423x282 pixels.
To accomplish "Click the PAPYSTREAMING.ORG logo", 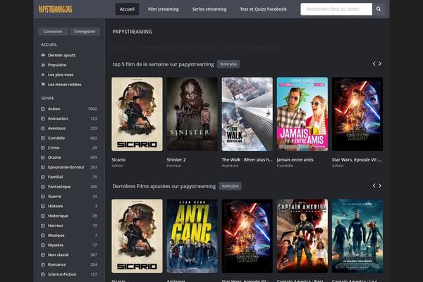I will (x=55, y=9).
